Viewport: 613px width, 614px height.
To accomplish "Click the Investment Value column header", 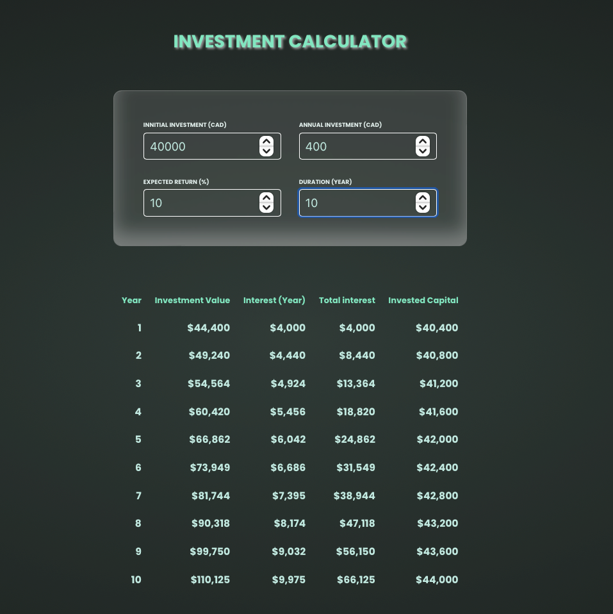I will (192, 300).
